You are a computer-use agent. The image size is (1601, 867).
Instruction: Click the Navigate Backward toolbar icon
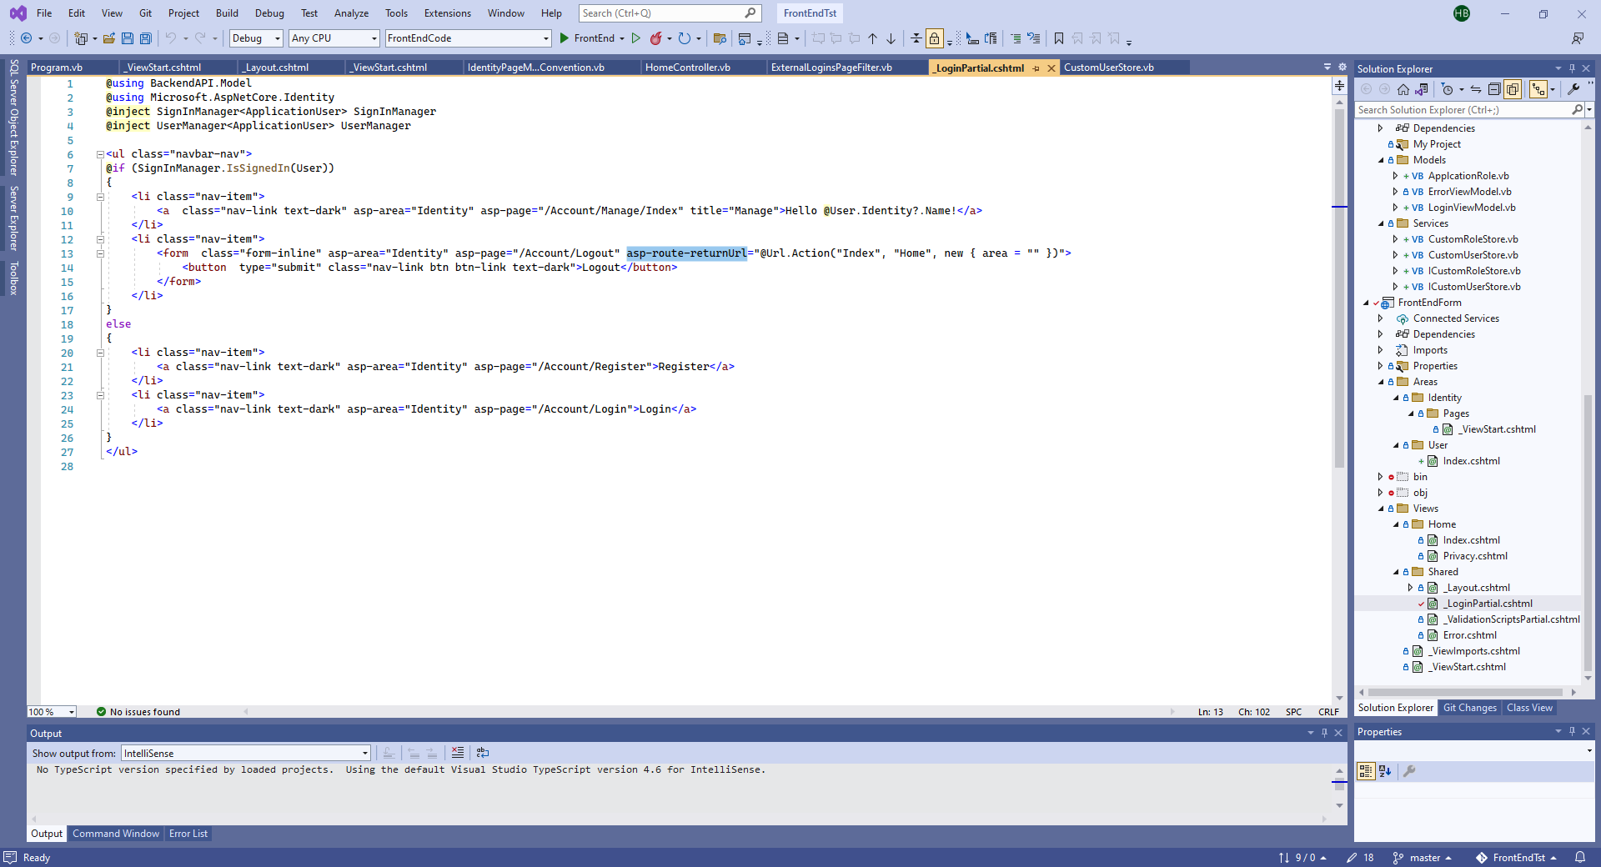tap(27, 38)
